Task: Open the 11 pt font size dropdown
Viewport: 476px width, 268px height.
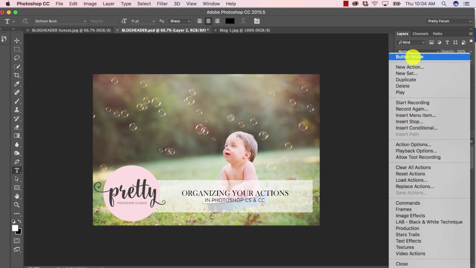Action: 143,21
